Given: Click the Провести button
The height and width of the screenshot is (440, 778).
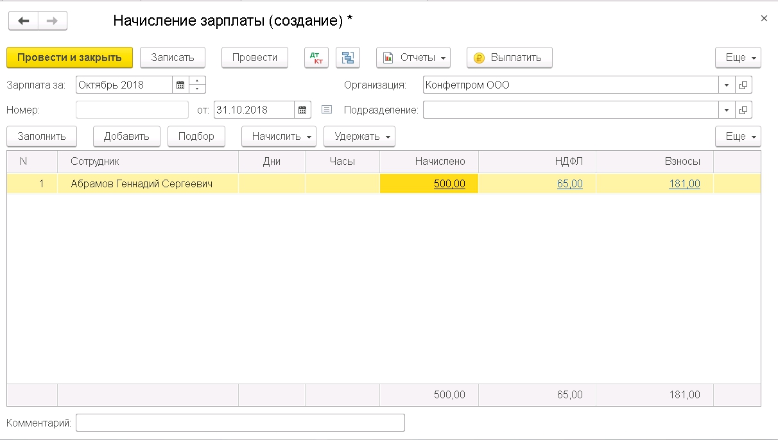Looking at the screenshot, I should [255, 57].
